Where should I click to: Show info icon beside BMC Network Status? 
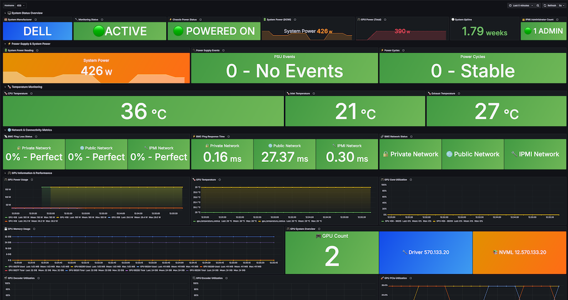[x=411, y=136]
